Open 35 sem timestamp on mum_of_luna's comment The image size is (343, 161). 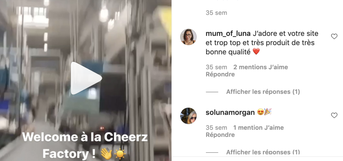click(216, 67)
